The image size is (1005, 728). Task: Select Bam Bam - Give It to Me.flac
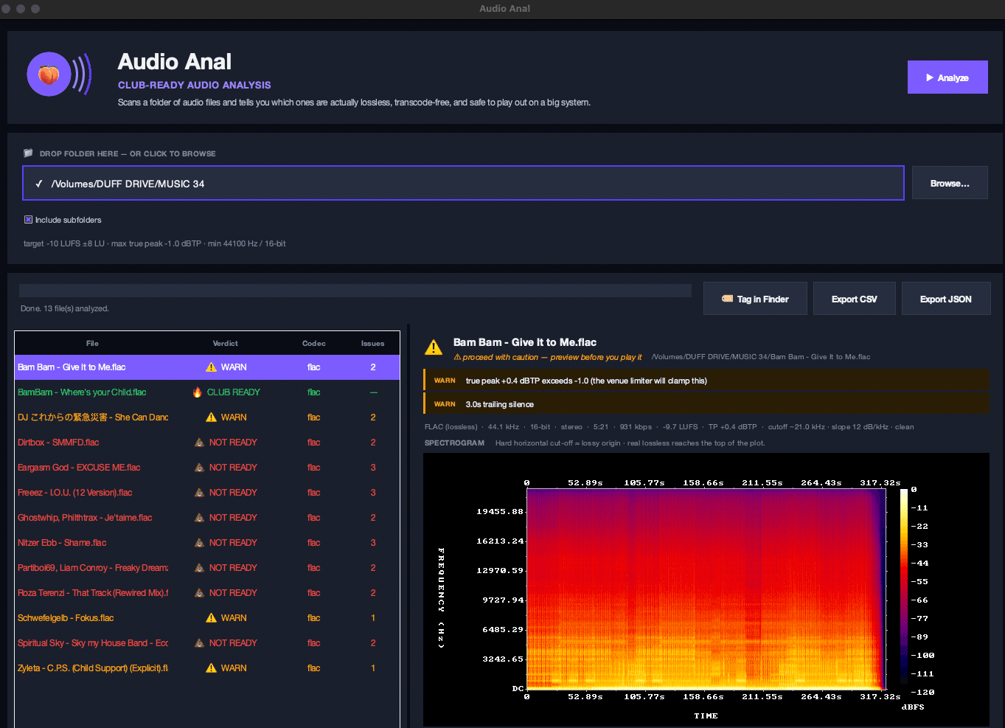(207, 367)
